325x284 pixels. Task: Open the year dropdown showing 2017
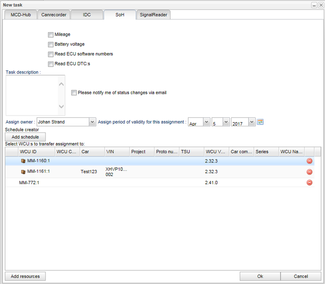(x=252, y=122)
